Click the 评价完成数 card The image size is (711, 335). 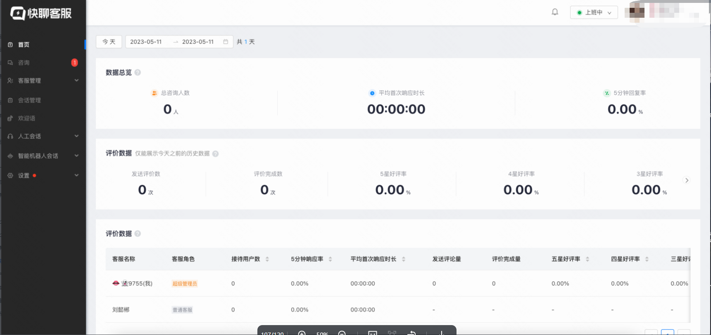click(268, 184)
